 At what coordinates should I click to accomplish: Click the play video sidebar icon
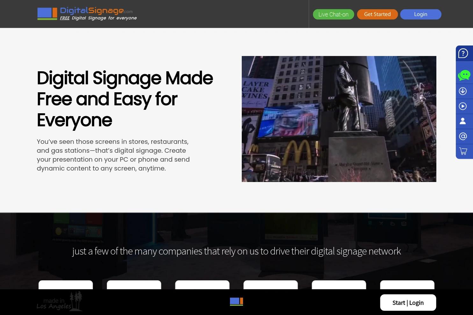tap(463, 106)
